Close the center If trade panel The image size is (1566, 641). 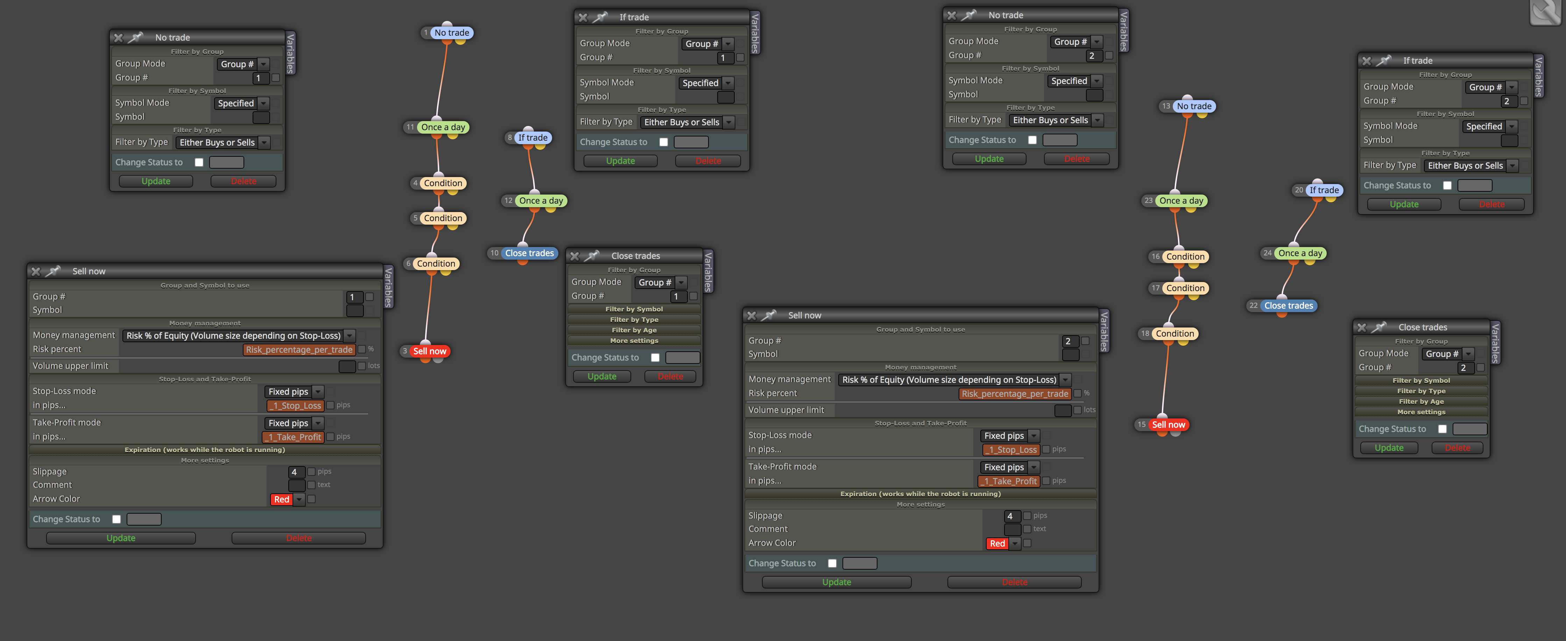583,17
